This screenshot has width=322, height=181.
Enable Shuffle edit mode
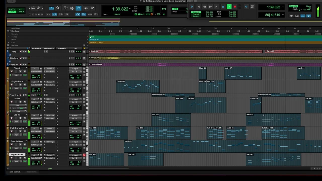point(12,9)
